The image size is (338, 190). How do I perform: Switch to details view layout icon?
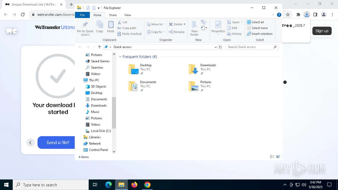click(x=272, y=157)
